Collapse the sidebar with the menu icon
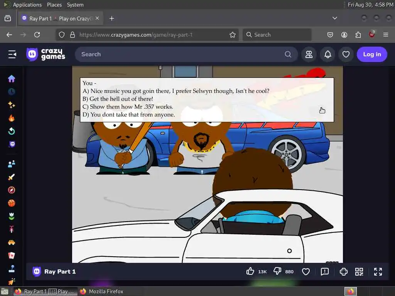This screenshot has height=296, width=395. click(x=12, y=54)
